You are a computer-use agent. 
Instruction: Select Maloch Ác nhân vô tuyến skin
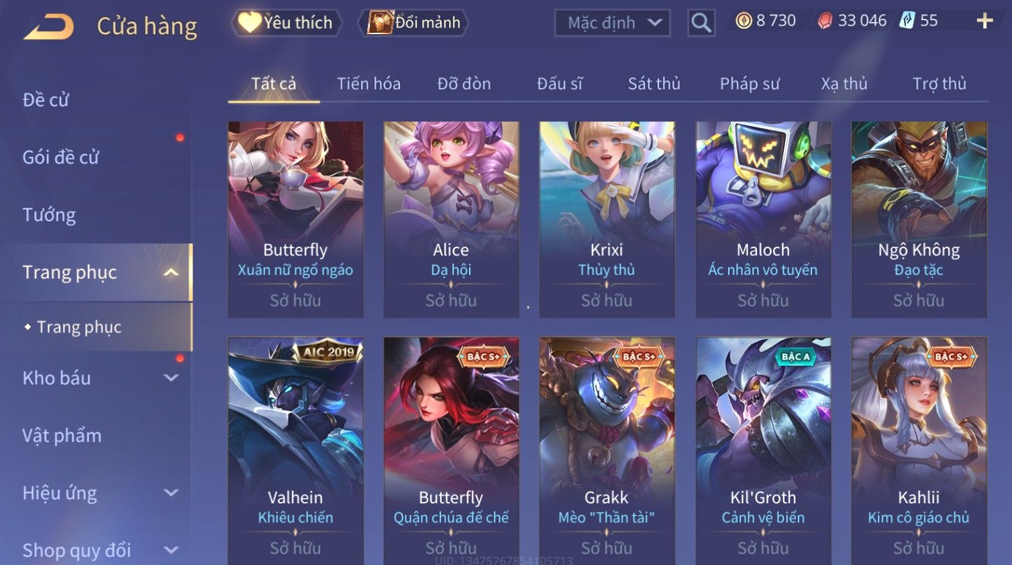(x=763, y=219)
